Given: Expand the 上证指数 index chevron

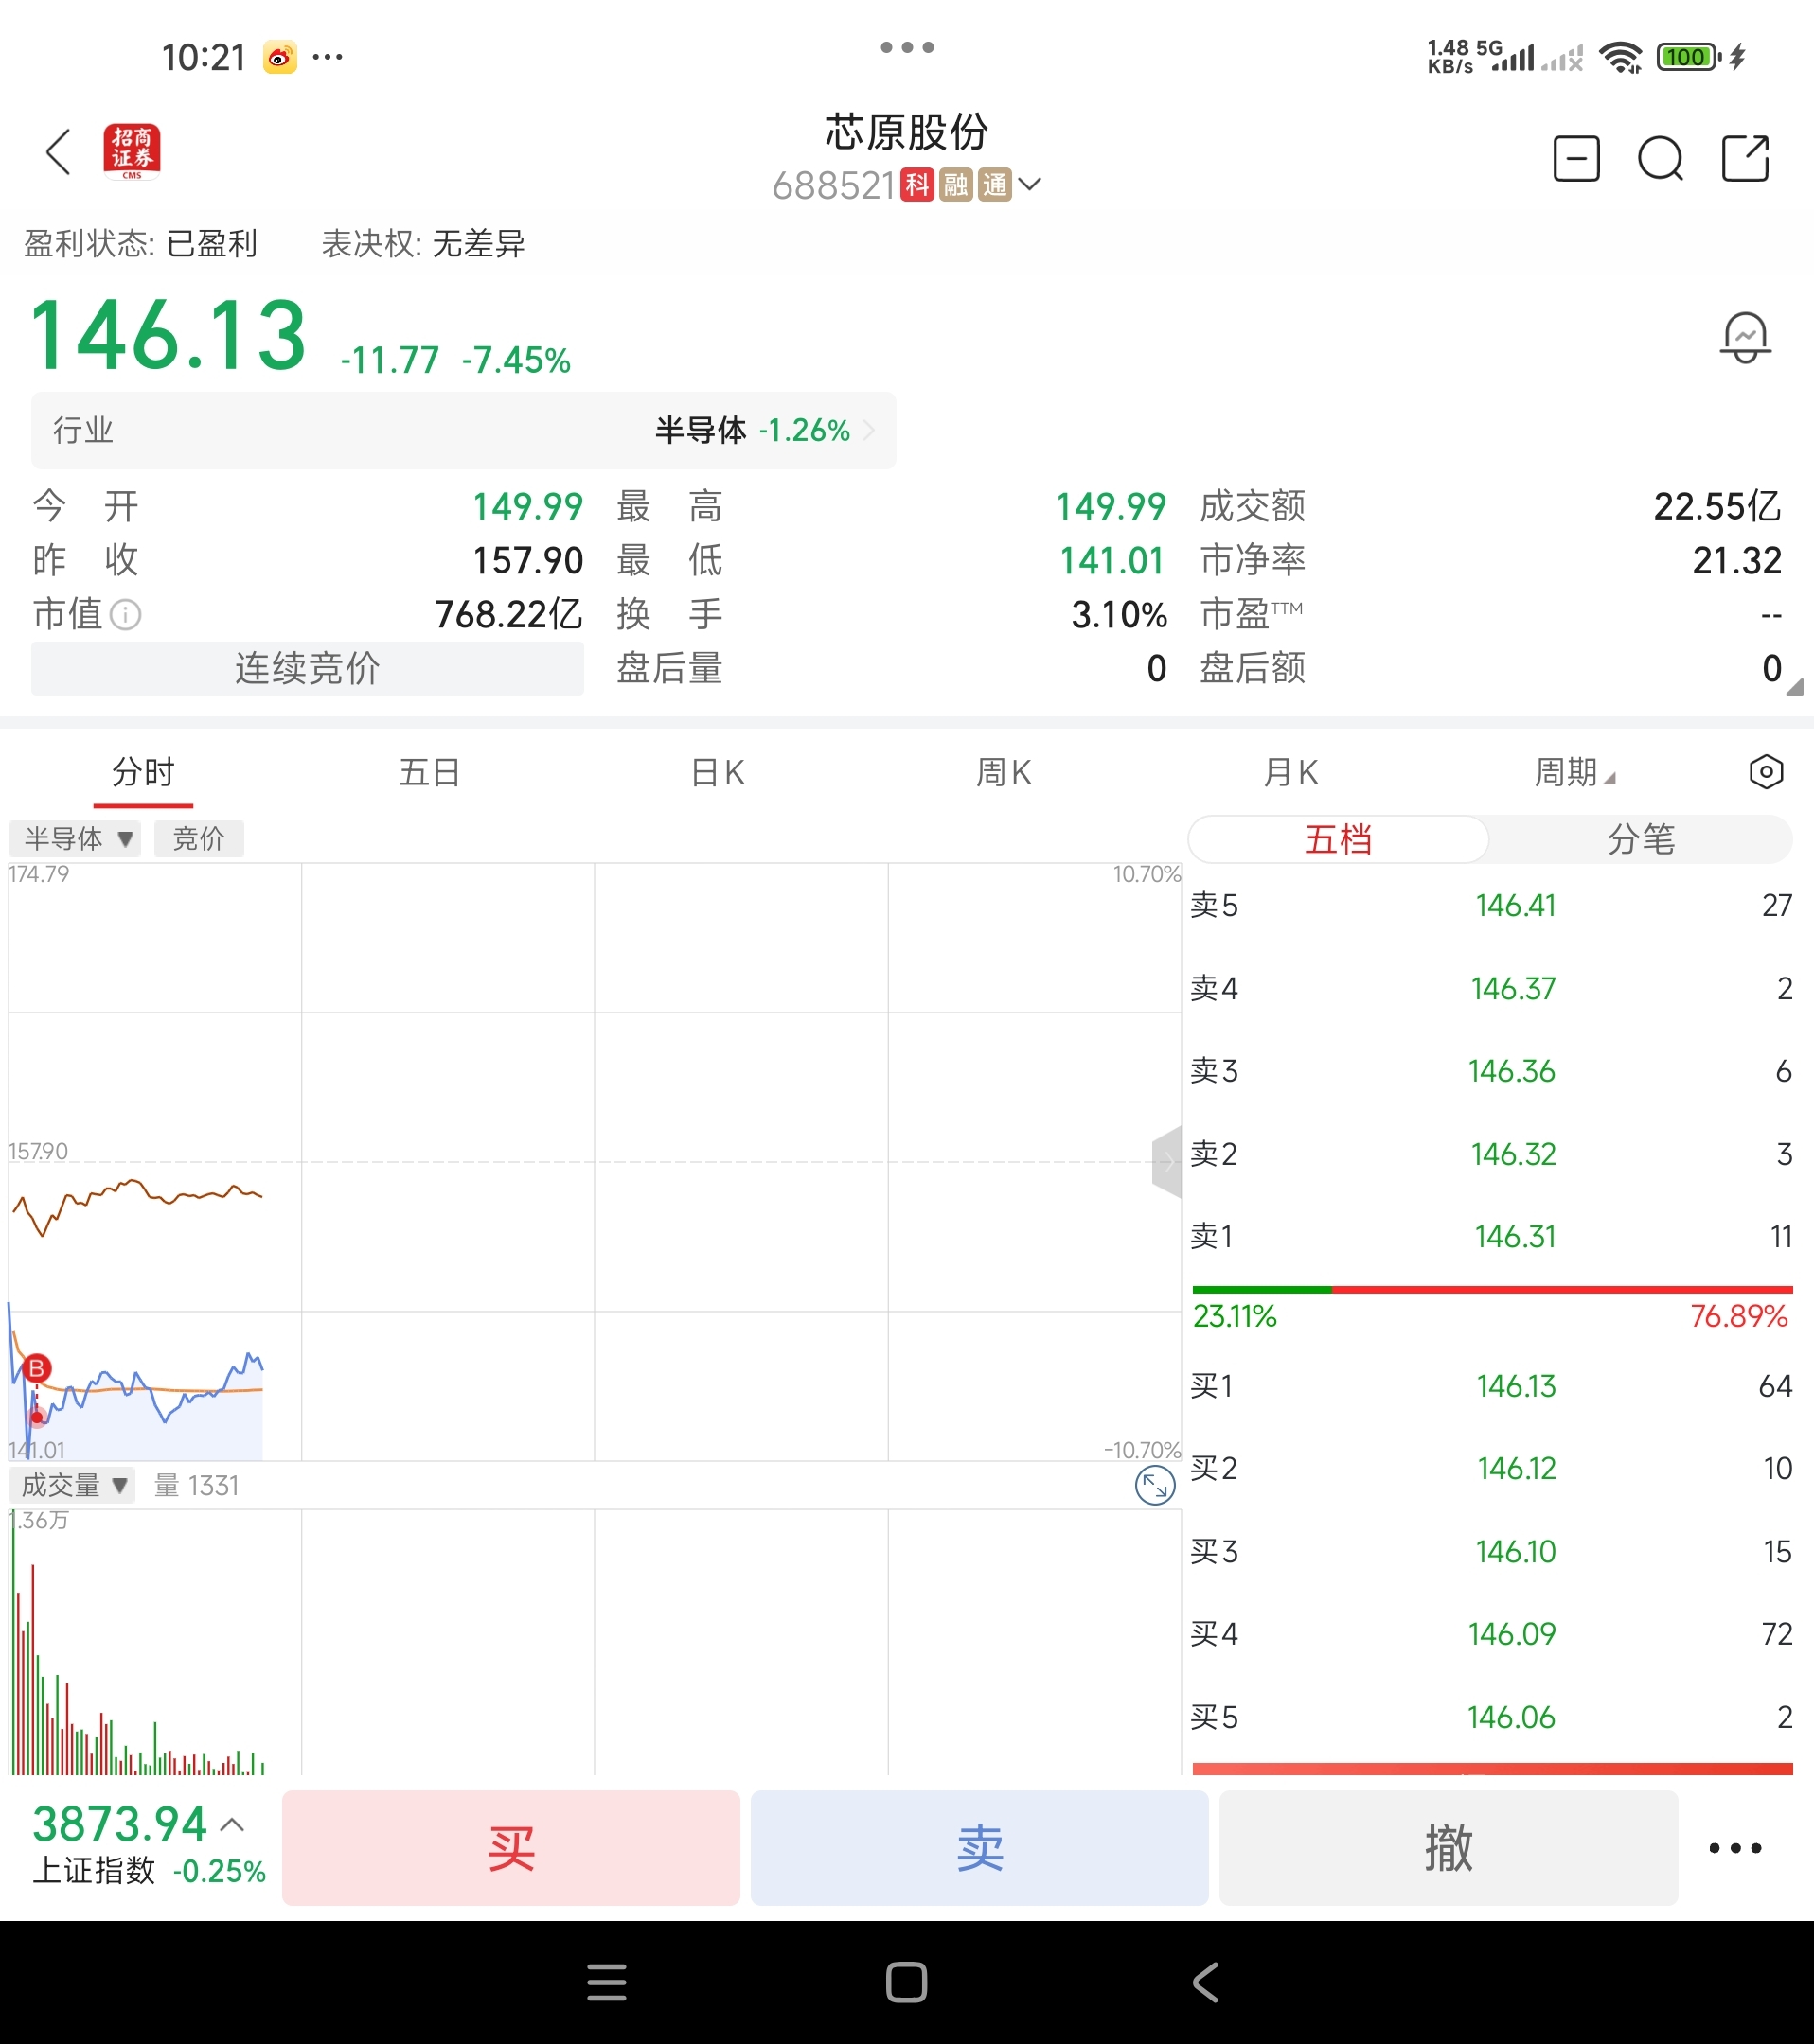Looking at the screenshot, I should coord(232,1824).
